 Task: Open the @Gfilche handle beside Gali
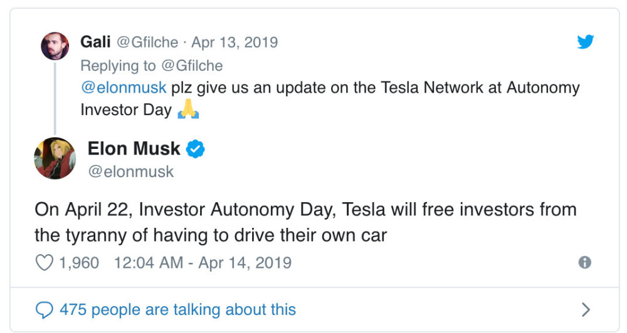coord(147,42)
